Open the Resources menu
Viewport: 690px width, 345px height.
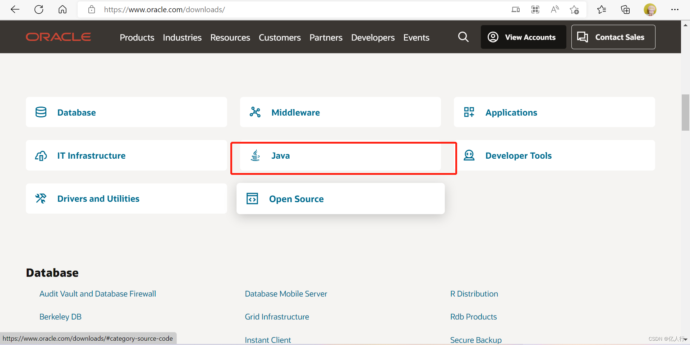tap(230, 37)
